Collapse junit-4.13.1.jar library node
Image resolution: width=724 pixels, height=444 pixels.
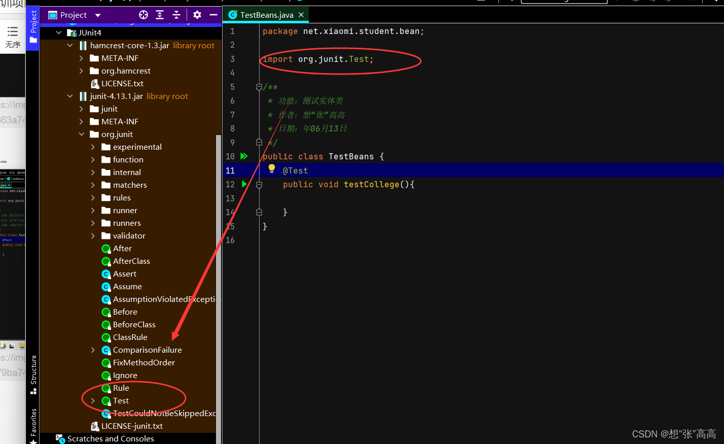pyautogui.click(x=70, y=96)
